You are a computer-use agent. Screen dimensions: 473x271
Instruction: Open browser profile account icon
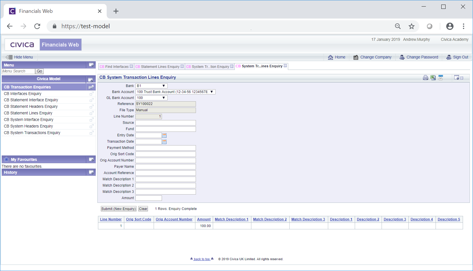point(450,26)
